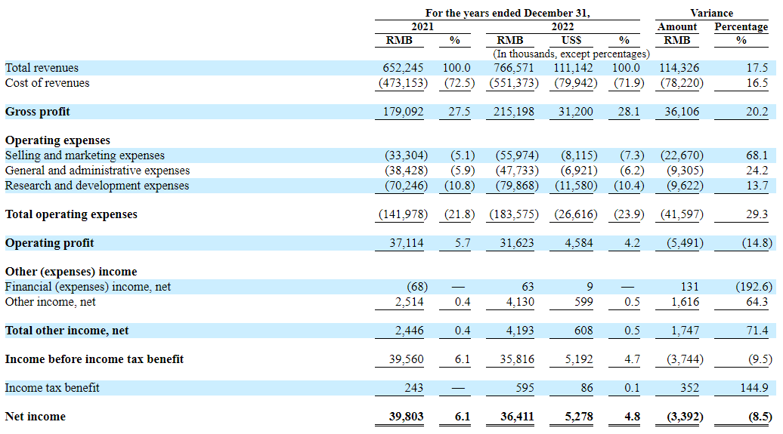
Task: Click the Gross profit row heading
Action: point(37,112)
